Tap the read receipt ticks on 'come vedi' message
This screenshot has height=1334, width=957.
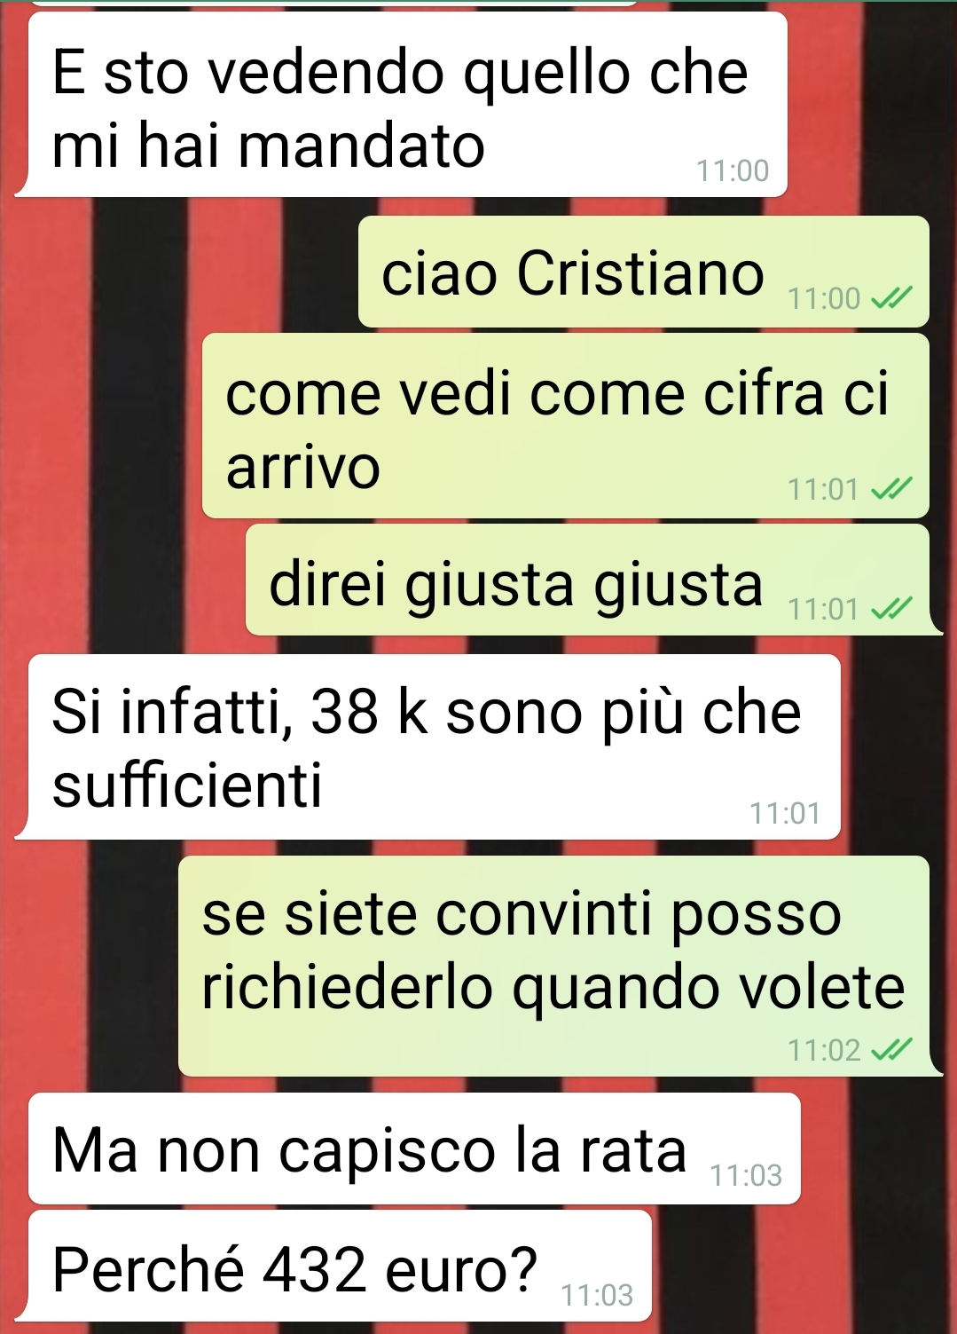point(891,489)
